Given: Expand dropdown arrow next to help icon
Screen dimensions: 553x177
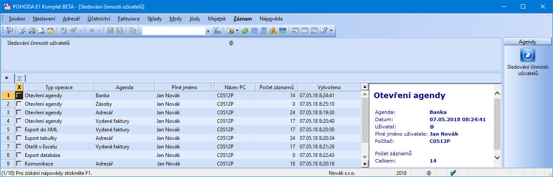Looking at the screenshot, I should (331, 31).
